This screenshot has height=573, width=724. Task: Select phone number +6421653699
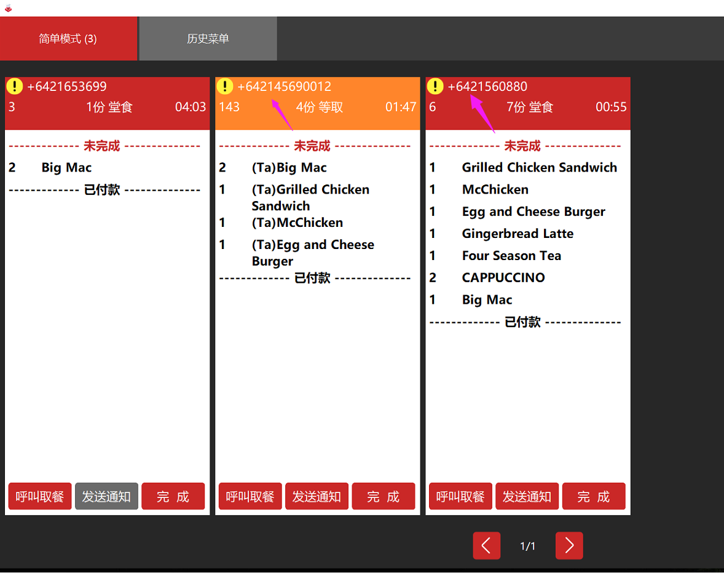point(67,86)
